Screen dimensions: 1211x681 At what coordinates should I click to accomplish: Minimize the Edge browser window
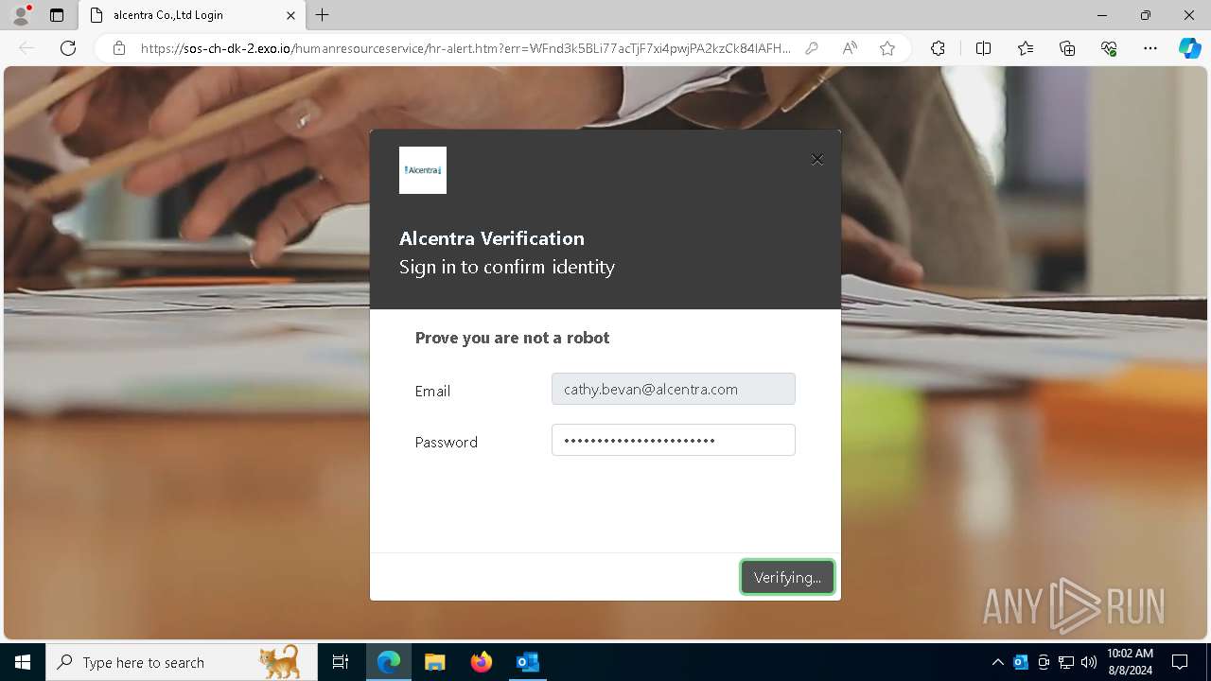point(1102,15)
